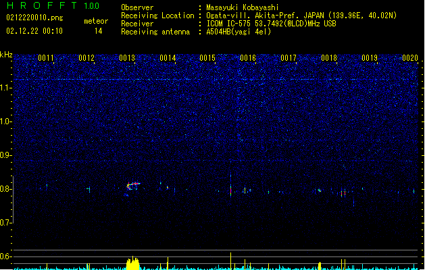Click time marker 0013

[127, 58]
